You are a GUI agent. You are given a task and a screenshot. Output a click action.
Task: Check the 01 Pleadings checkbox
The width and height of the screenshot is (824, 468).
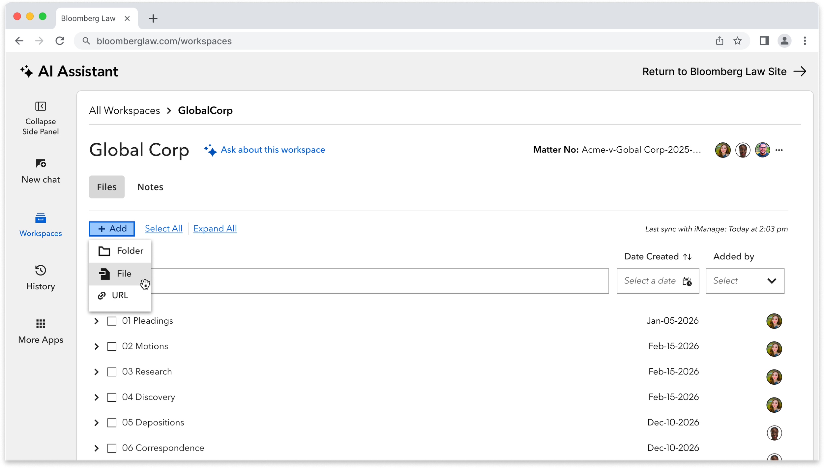112,321
